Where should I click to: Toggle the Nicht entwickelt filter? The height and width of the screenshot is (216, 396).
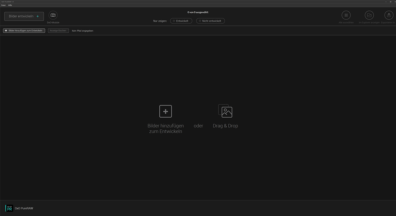coord(210,21)
